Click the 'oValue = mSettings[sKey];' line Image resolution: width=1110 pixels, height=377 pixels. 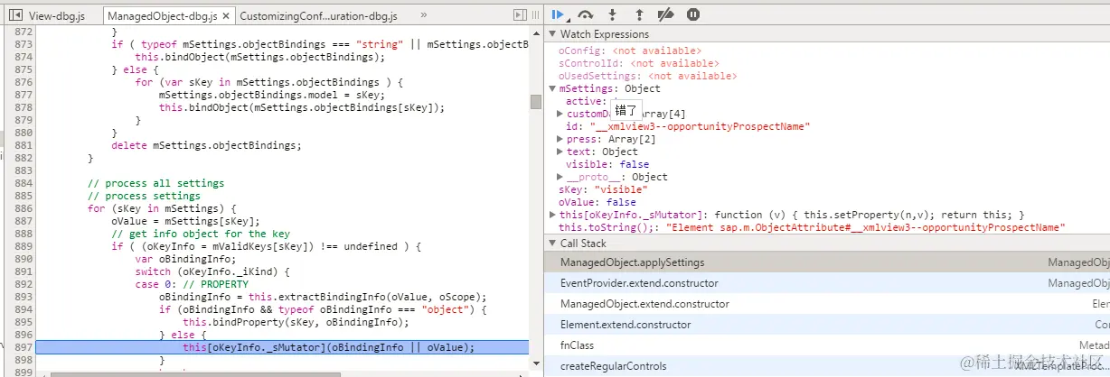(185, 221)
